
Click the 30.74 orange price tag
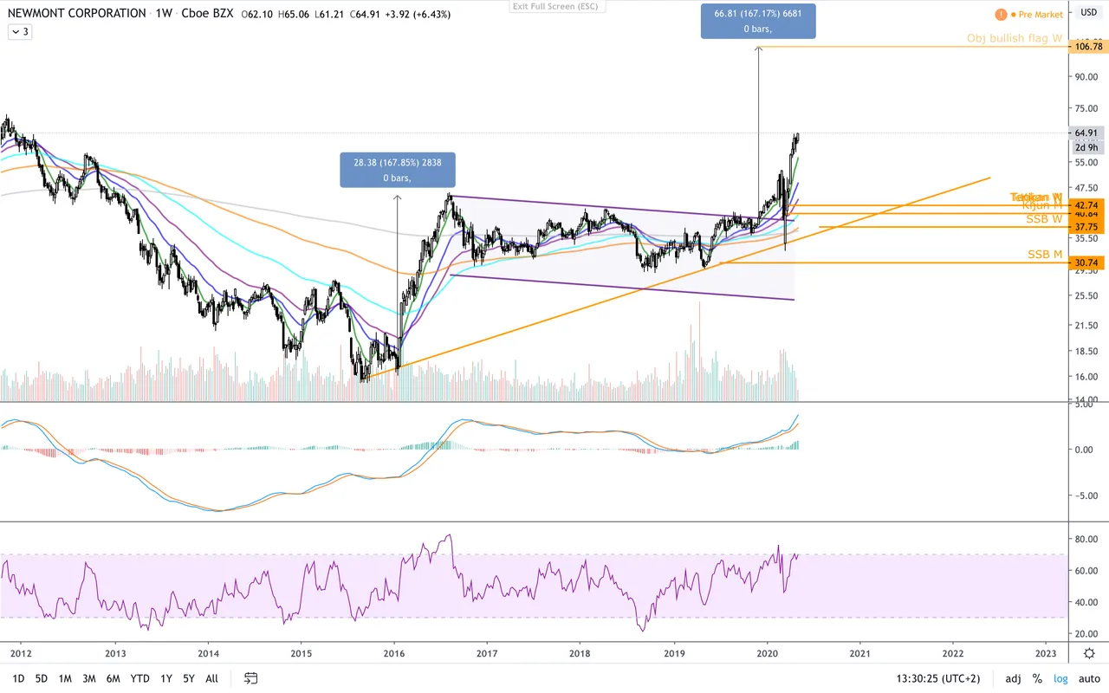[1086, 262]
